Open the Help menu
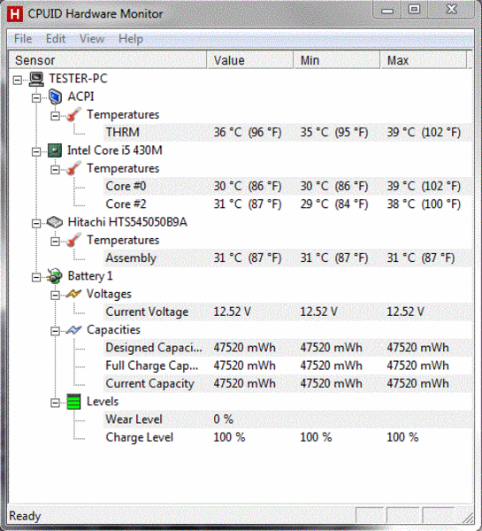The width and height of the screenshot is (482, 531). tap(131, 39)
